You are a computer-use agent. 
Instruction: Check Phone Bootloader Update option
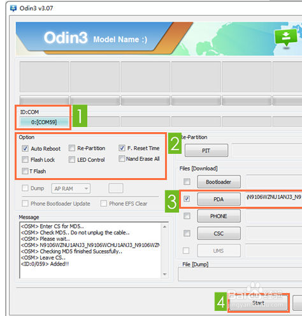(25, 204)
